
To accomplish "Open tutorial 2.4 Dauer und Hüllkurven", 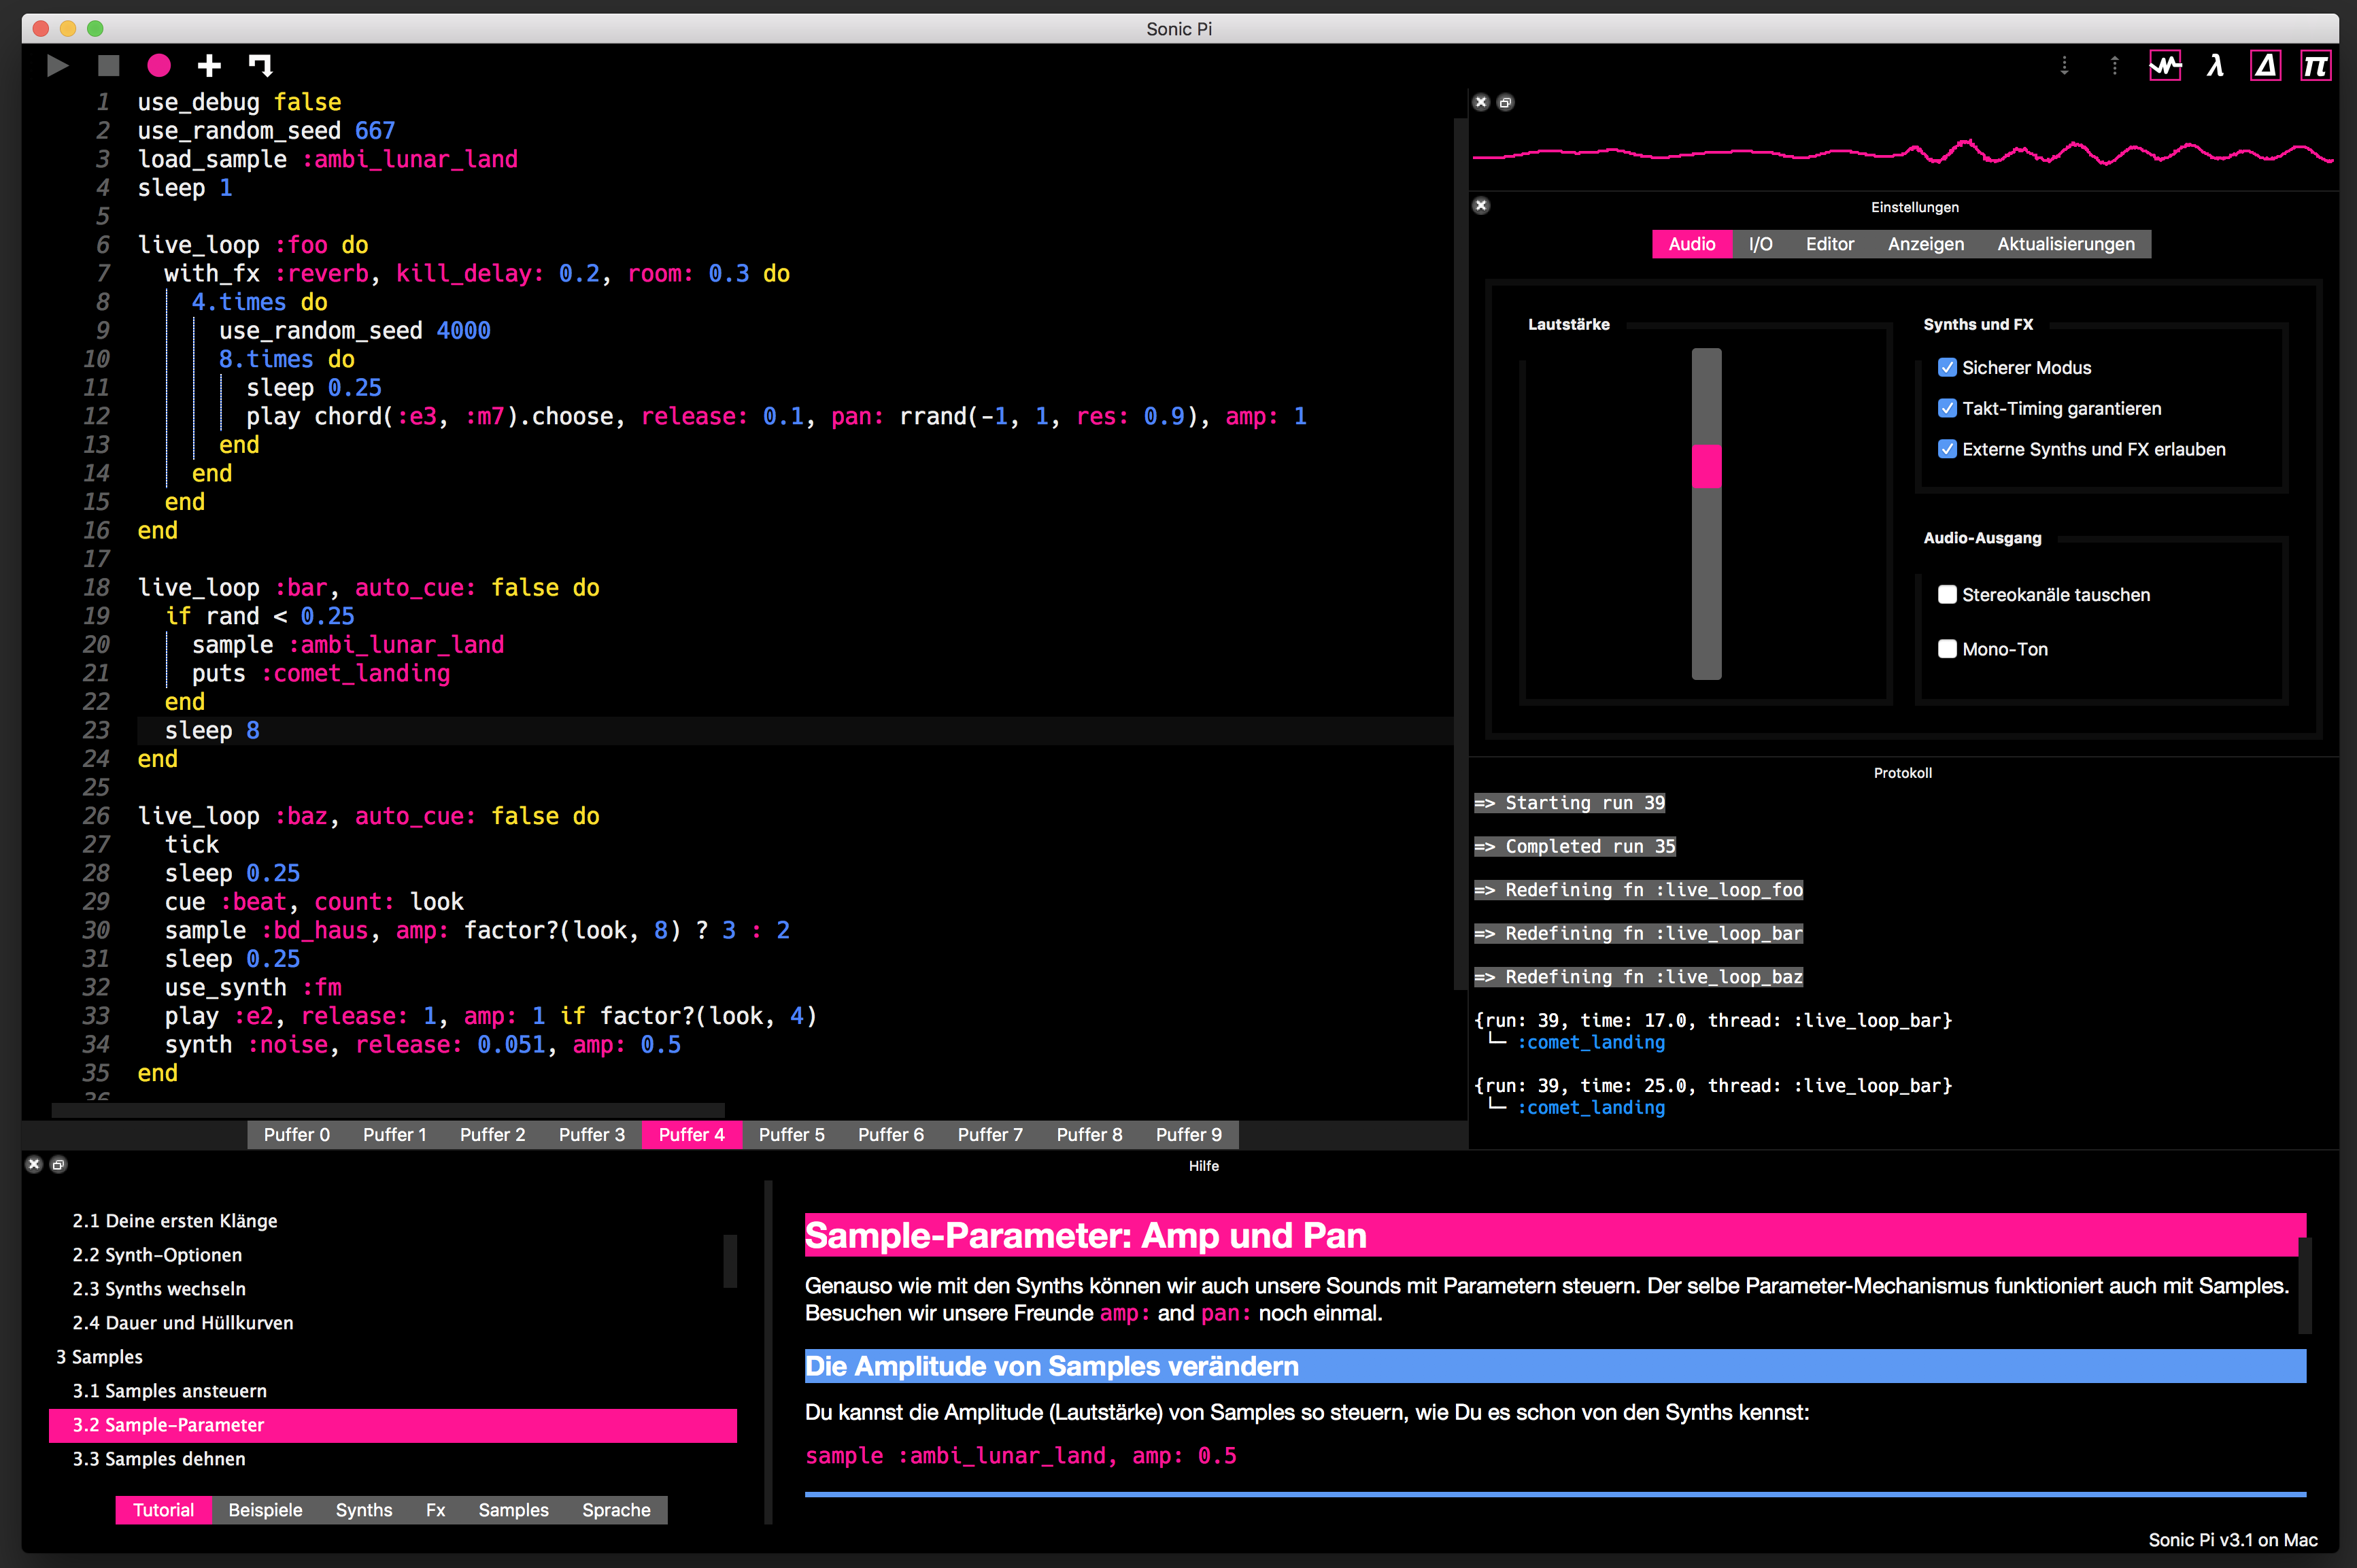I will coord(392,1322).
